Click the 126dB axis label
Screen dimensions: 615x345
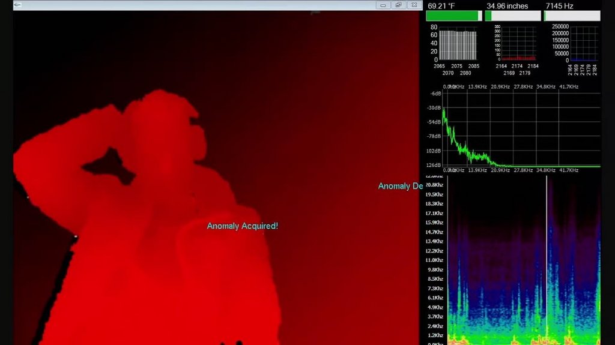[434, 165]
